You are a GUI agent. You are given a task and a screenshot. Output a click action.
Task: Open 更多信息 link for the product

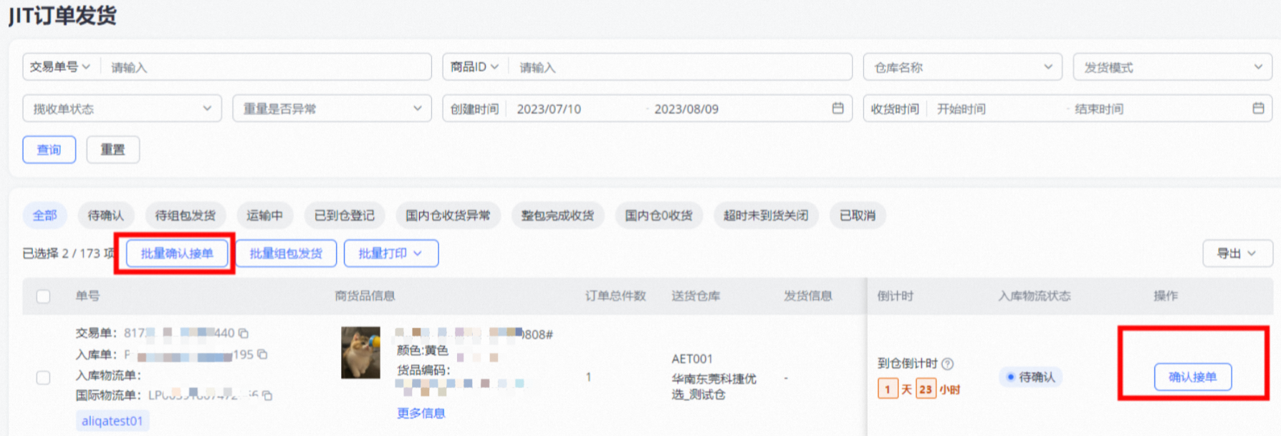(x=421, y=413)
